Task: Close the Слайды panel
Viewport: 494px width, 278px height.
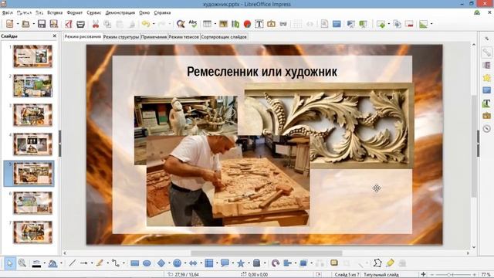Action: pos(55,36)
